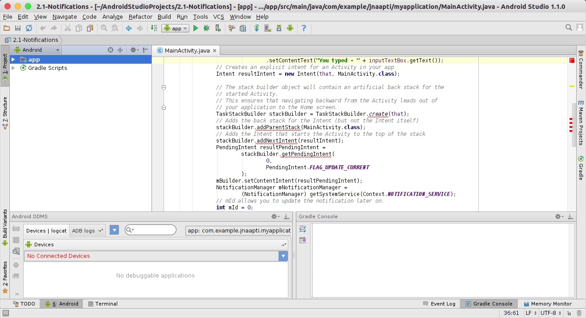Close the MainActivity.java tab
586x318 pixels.
pyautogui.click(x=214, y=51)
